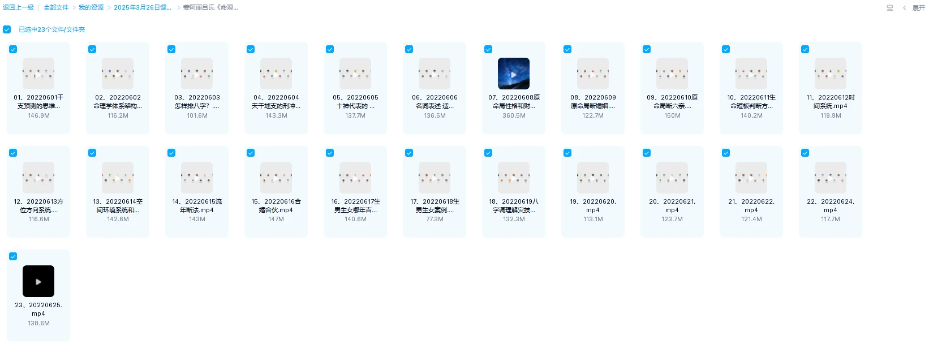
Task: Open file icon for 15、20220616
Action: tap(276, 178)
